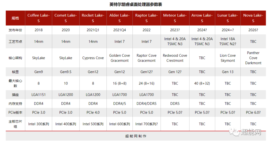Select the PCIe 4.0 cell
270x144 pixels.
[93, 112]
